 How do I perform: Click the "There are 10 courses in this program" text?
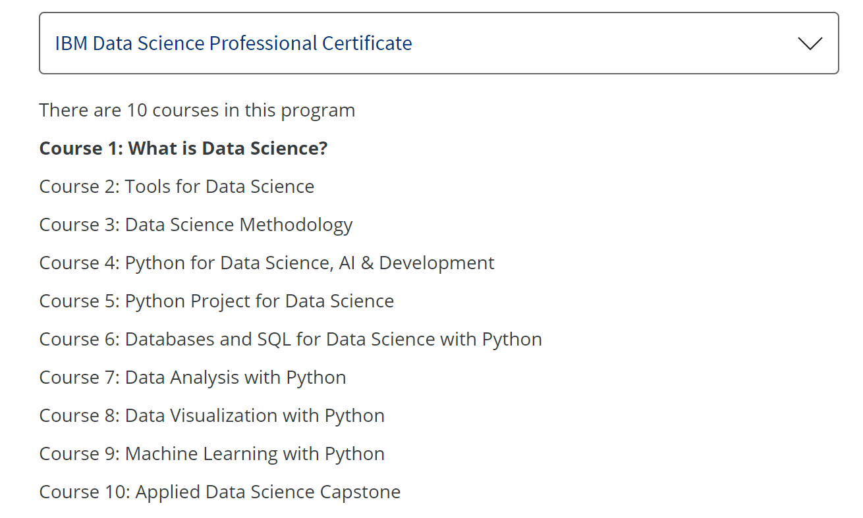point(197,110)
